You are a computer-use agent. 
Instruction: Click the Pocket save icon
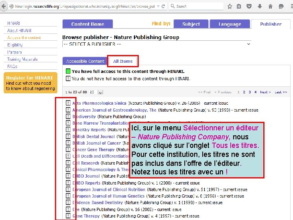(249, 7)
